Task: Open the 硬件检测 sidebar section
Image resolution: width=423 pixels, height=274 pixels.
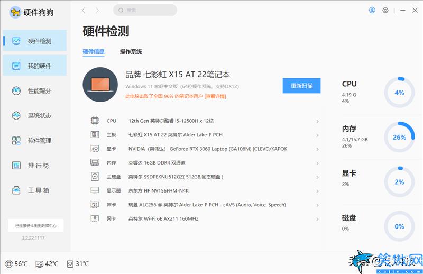Action: tap(35, 41)
